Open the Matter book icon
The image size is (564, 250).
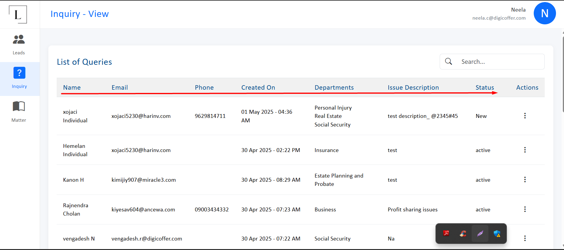19,106
